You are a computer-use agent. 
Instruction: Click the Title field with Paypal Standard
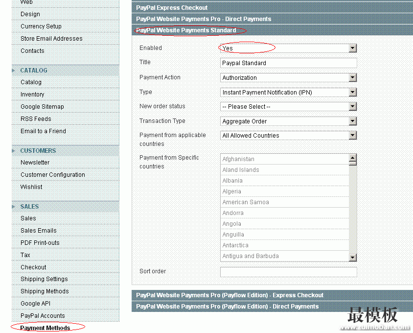click(x=288, y=63)
